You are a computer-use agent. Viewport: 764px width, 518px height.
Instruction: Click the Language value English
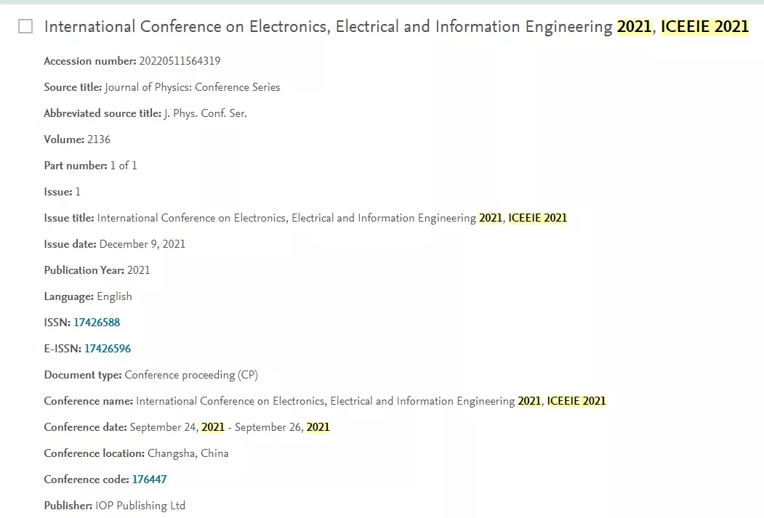[115, 296]
